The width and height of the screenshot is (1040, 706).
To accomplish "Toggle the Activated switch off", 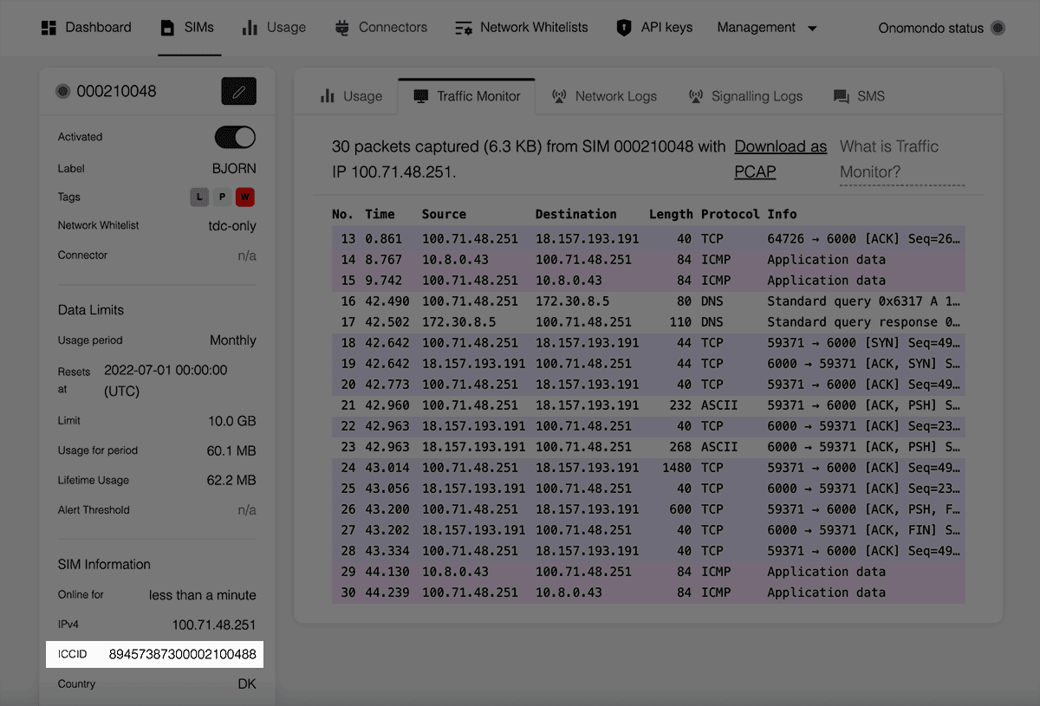I will [x=235, y=137].
